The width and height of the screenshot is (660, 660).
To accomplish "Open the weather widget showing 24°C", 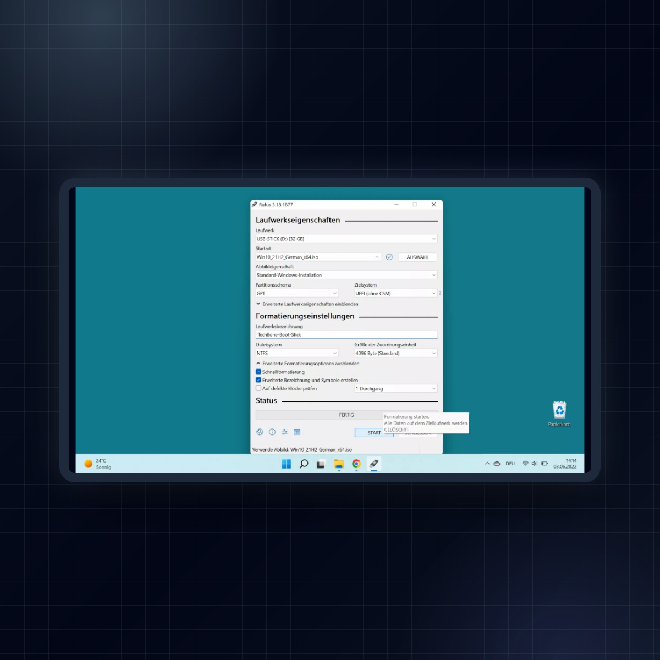I will [x=98, y=464].
